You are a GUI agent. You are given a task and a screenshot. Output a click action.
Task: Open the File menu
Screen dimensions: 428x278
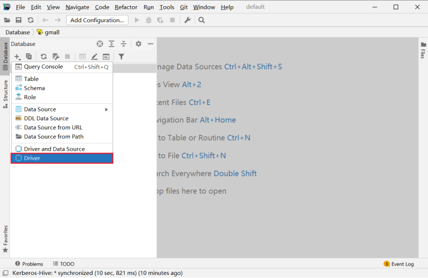pyautogui.click(x=21, y=7)
